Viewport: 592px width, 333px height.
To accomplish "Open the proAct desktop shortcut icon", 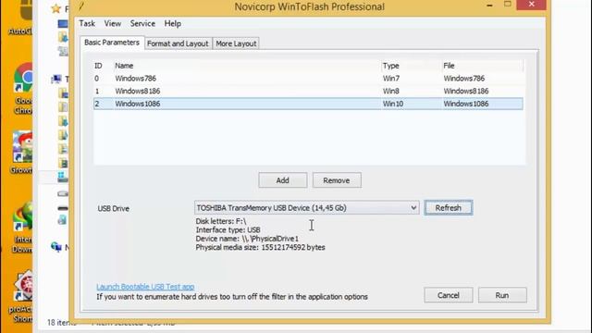I will 23,287.
